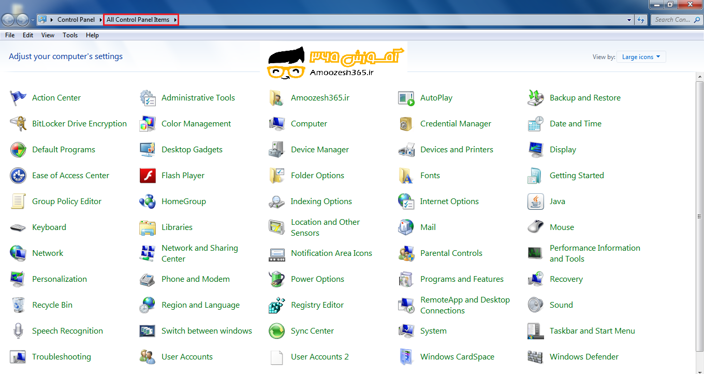Click the Credential Manager vault icon
Viewport: 704px width, 374px height.
pyautogui.click(x=406, y=124)
